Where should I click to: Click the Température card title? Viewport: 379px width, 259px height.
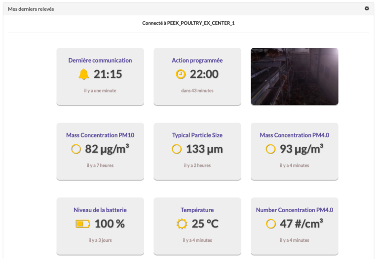coord(197,210)
